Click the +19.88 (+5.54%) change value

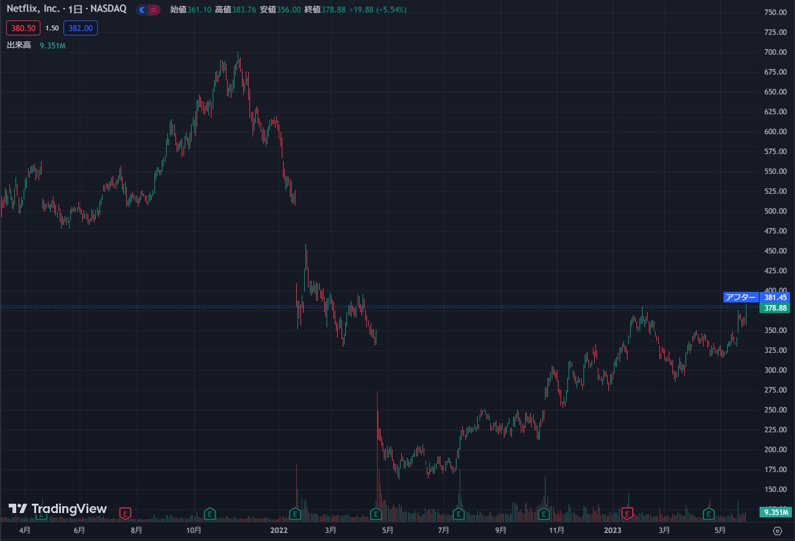pos(378,10)
